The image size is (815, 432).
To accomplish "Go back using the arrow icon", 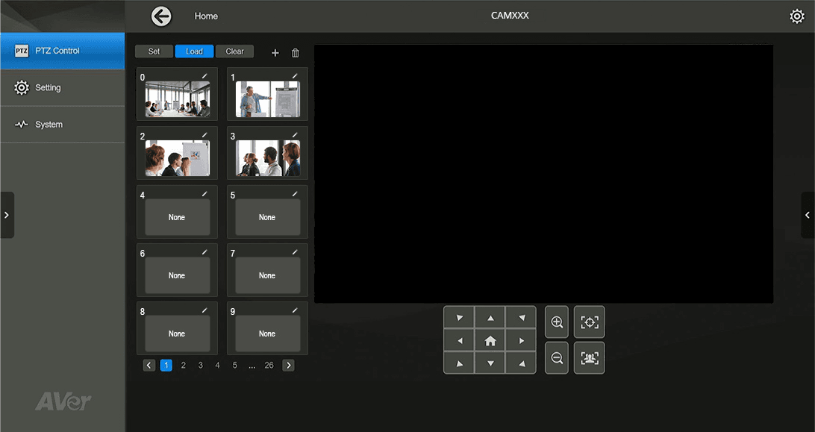I will [161, 16].
